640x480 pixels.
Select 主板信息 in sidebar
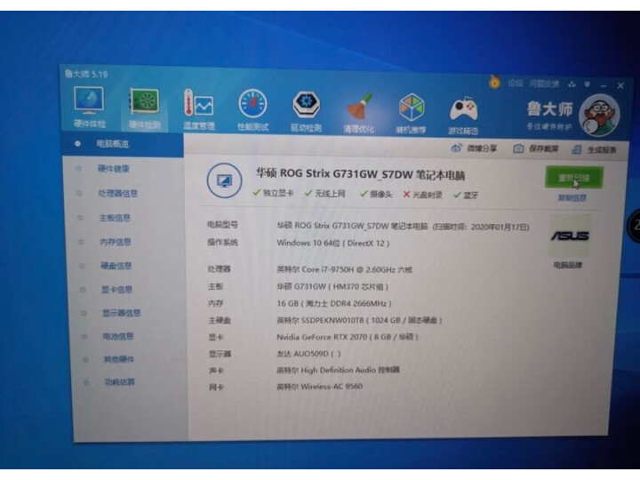click(x=115, y=218)
